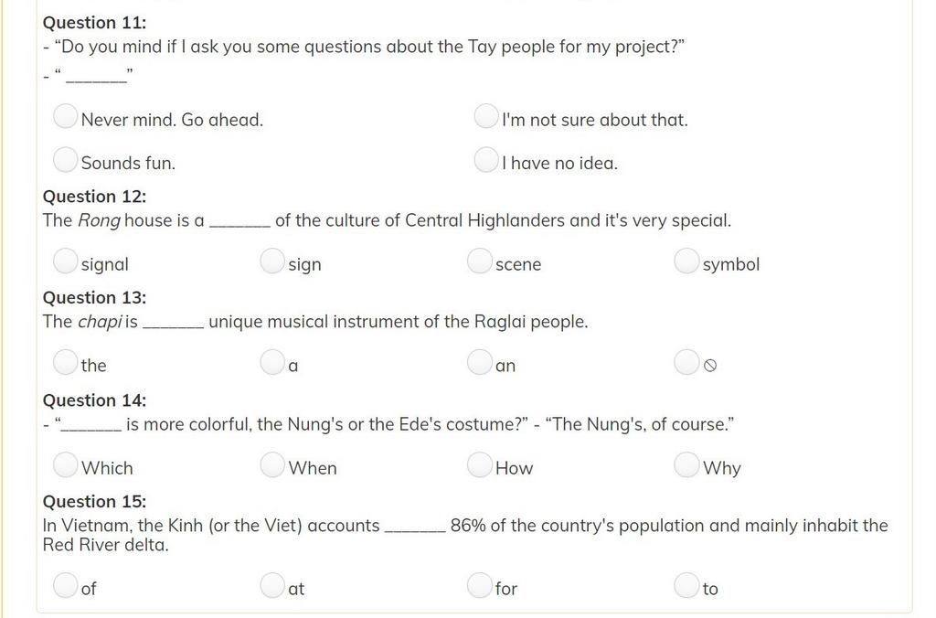
Task: Select article 'the' for Question 13
Action: [x=65, y=362]
